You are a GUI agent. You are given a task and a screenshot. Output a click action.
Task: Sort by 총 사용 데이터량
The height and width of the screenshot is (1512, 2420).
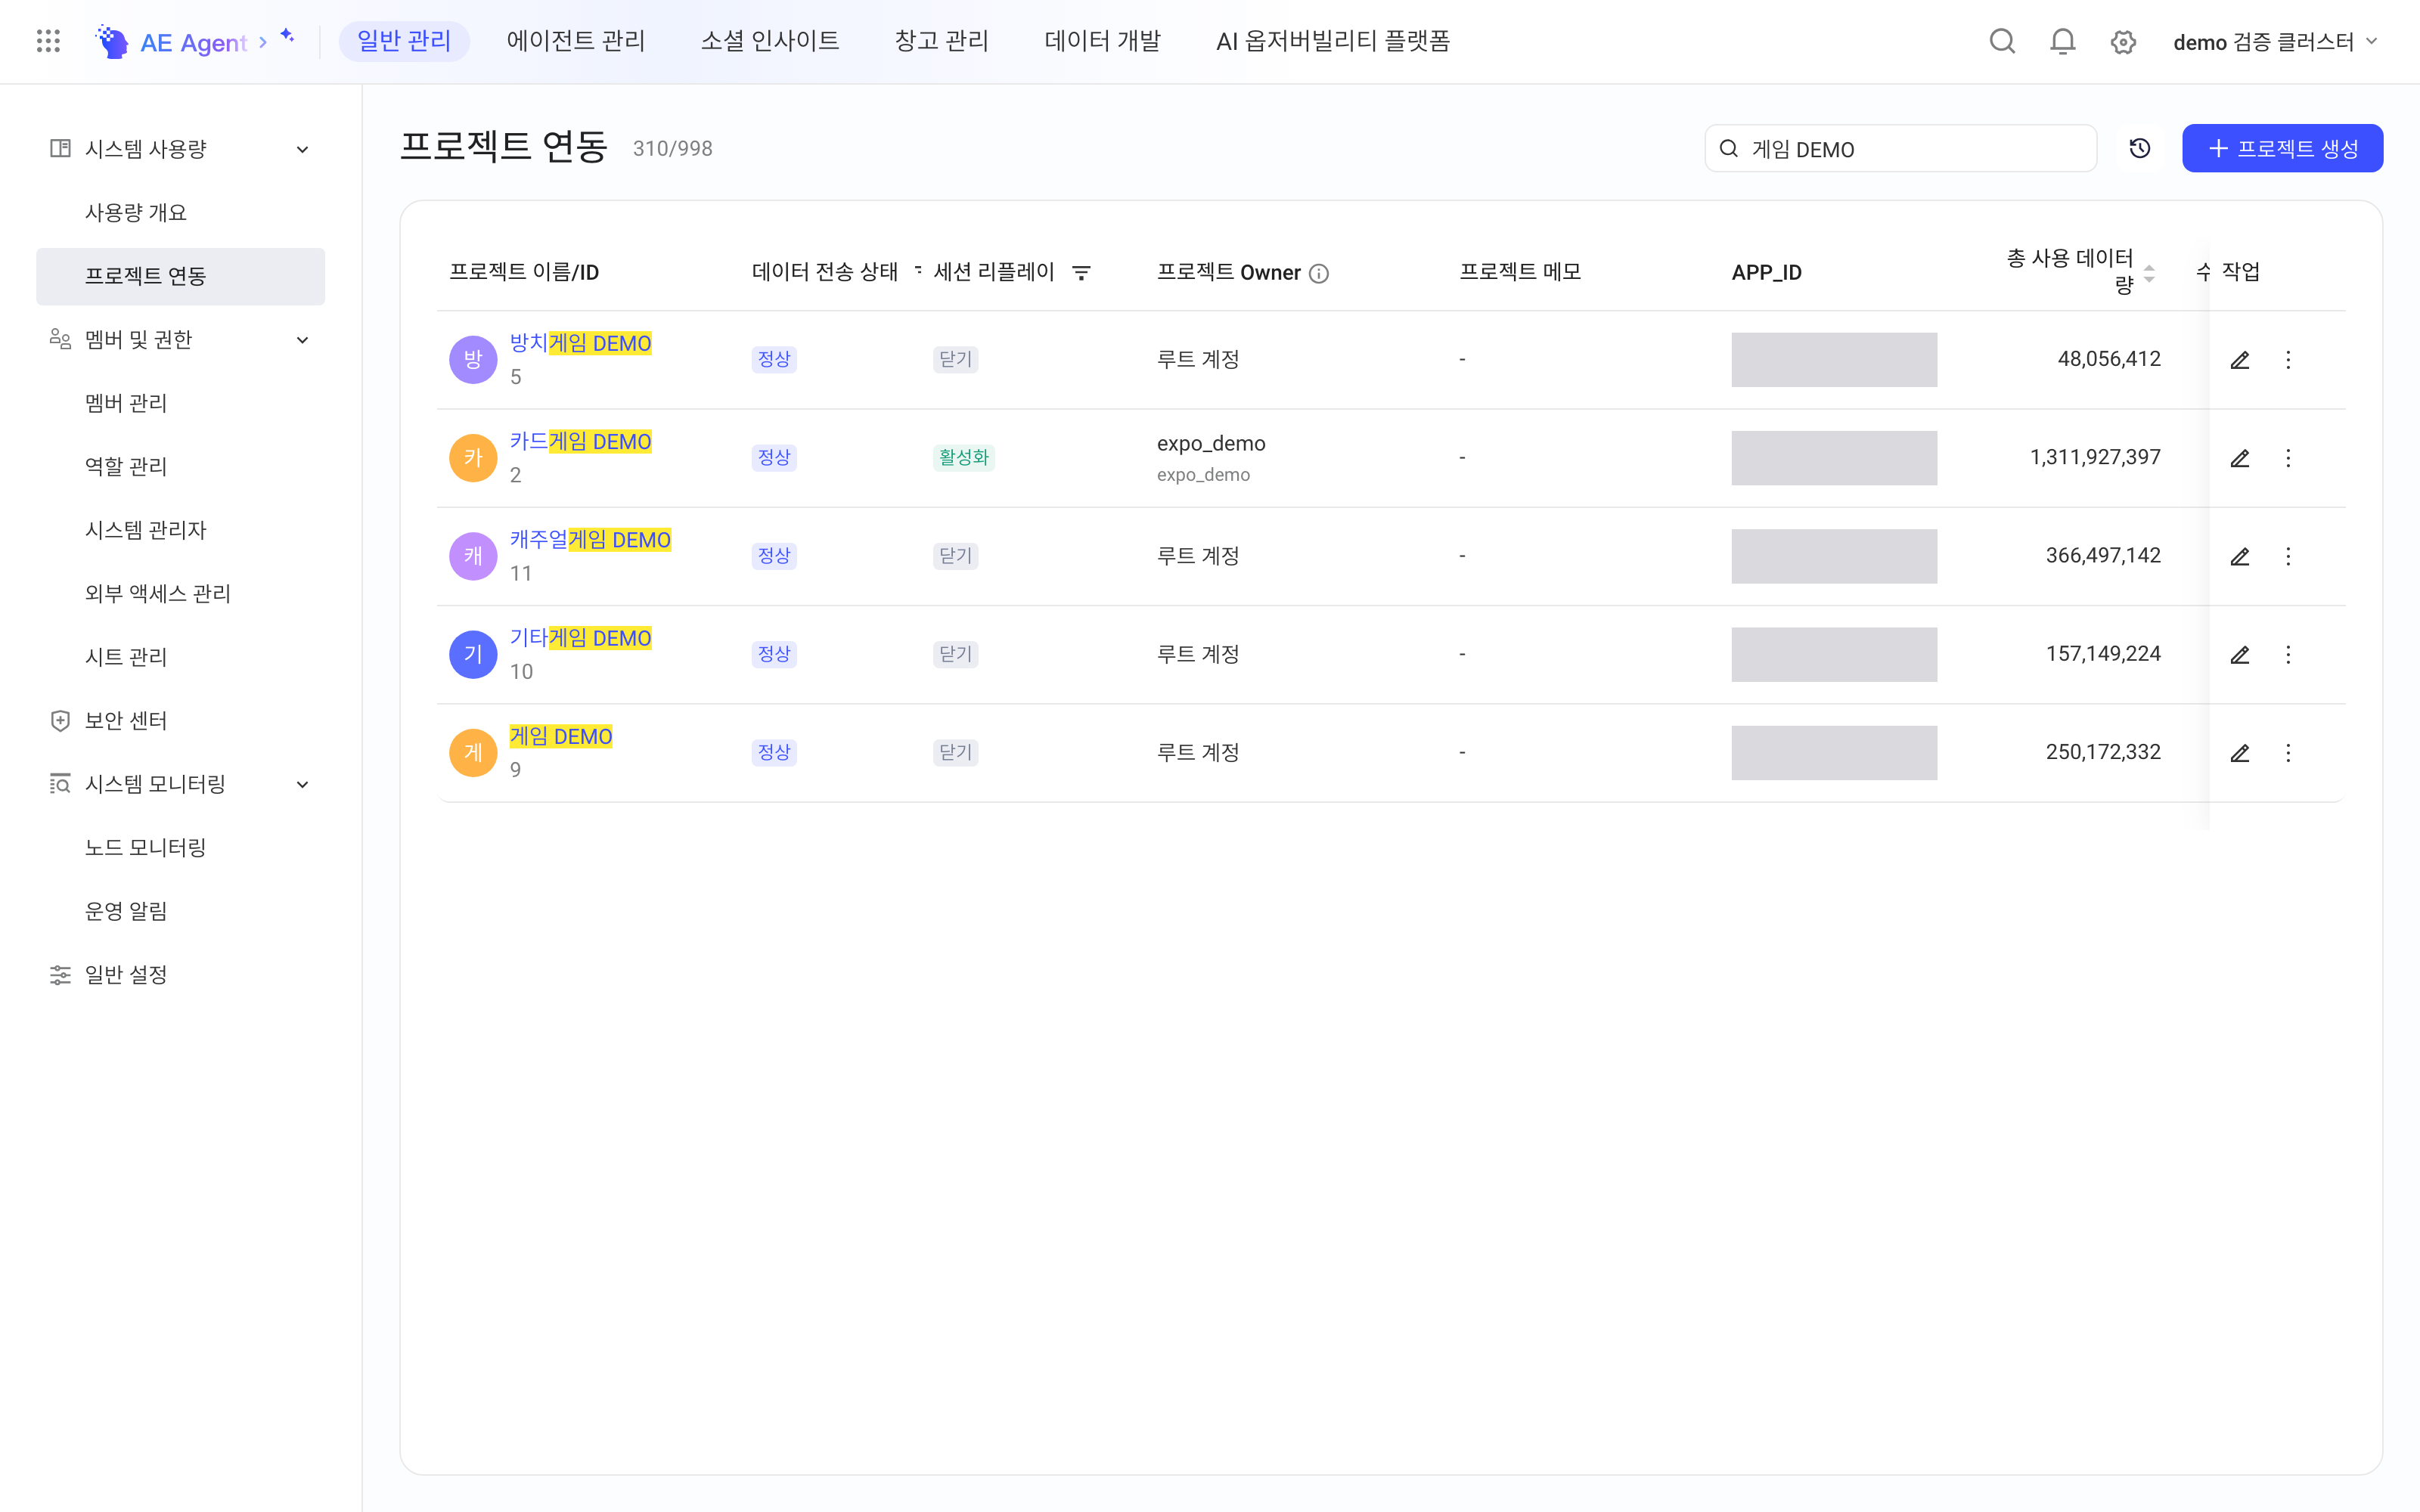pos(2149,273)
